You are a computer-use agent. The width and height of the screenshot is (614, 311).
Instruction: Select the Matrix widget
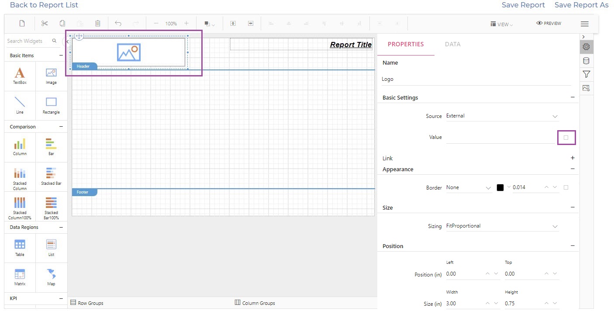(x=20, y=277)
